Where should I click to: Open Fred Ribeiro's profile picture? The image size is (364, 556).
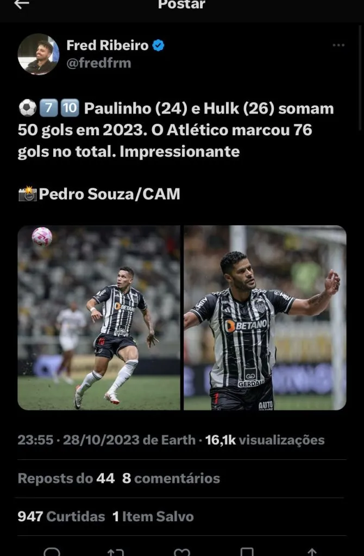(39, 54)
